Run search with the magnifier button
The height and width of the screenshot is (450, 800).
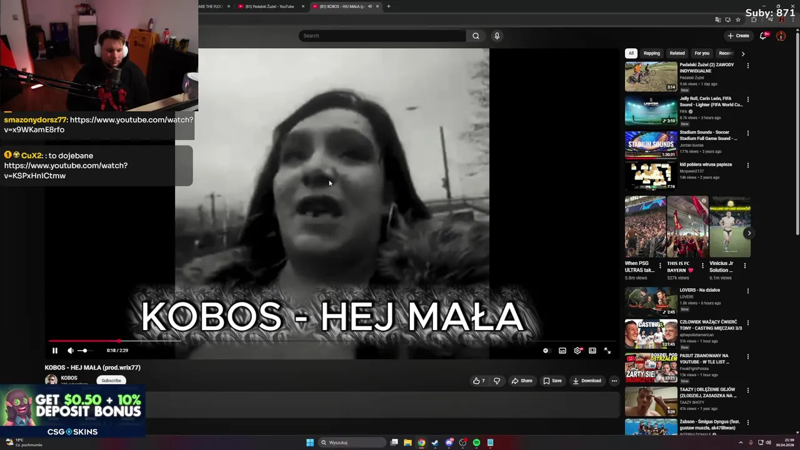pyautogui.click(x=476, y=36)
